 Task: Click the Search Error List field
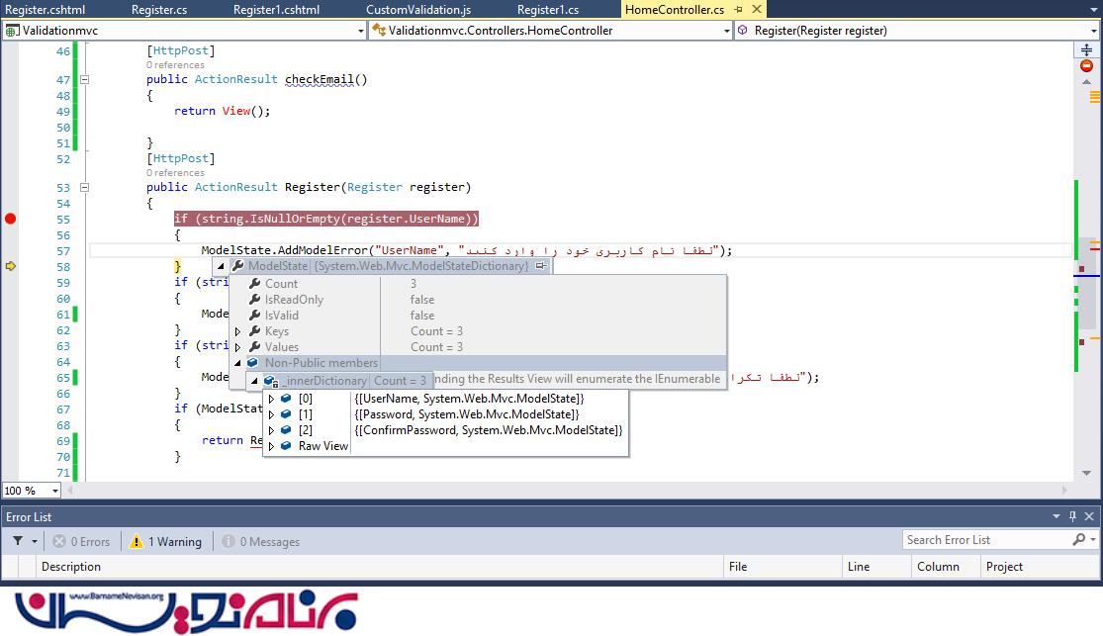(984, 540)
